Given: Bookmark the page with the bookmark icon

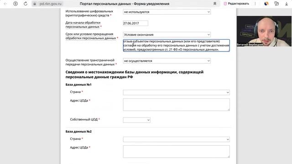Looking at the screenshot, I should (215, 4).
